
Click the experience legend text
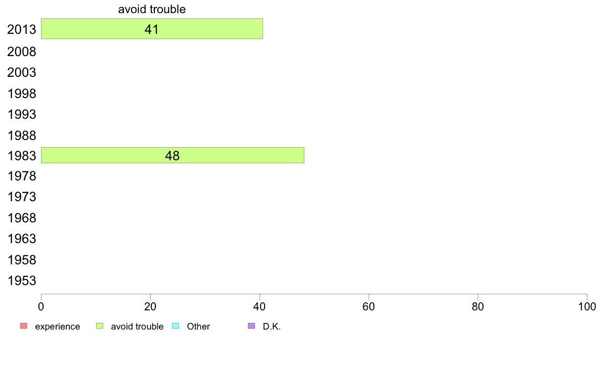(x=58, y=327)
